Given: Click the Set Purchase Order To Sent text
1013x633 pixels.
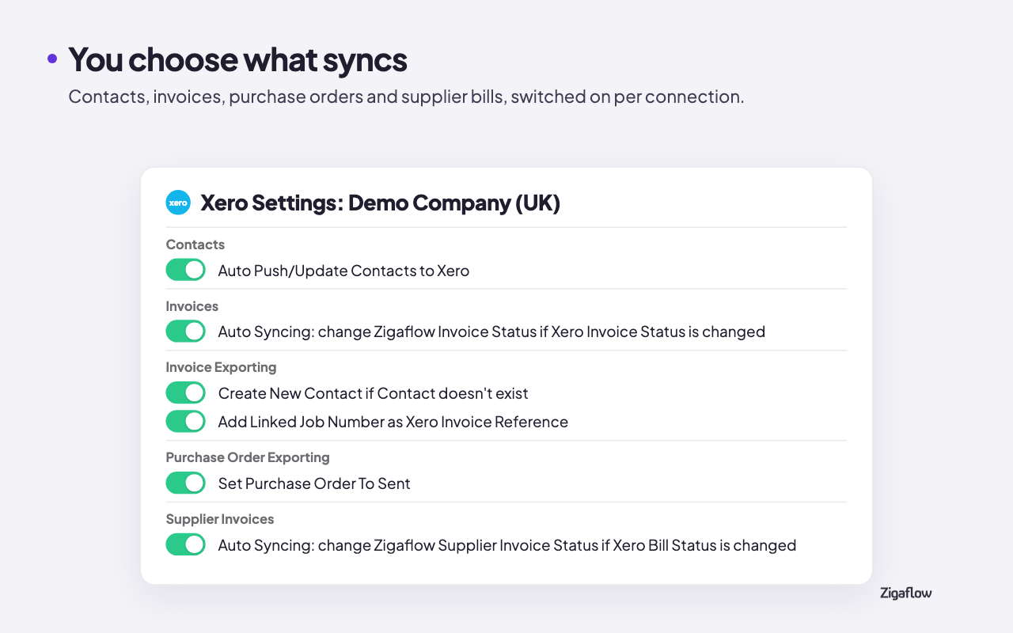Looking at the screenshot, I should pos(314,483).
